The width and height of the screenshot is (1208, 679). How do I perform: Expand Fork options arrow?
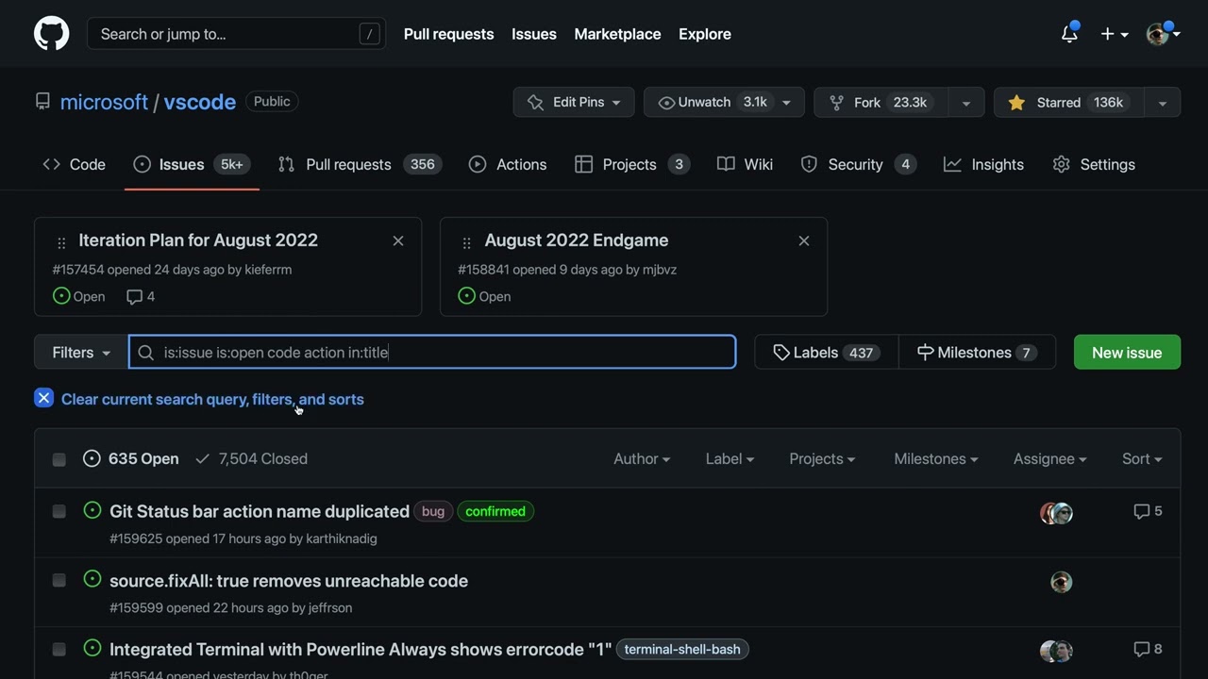click(x=965, y=103)
